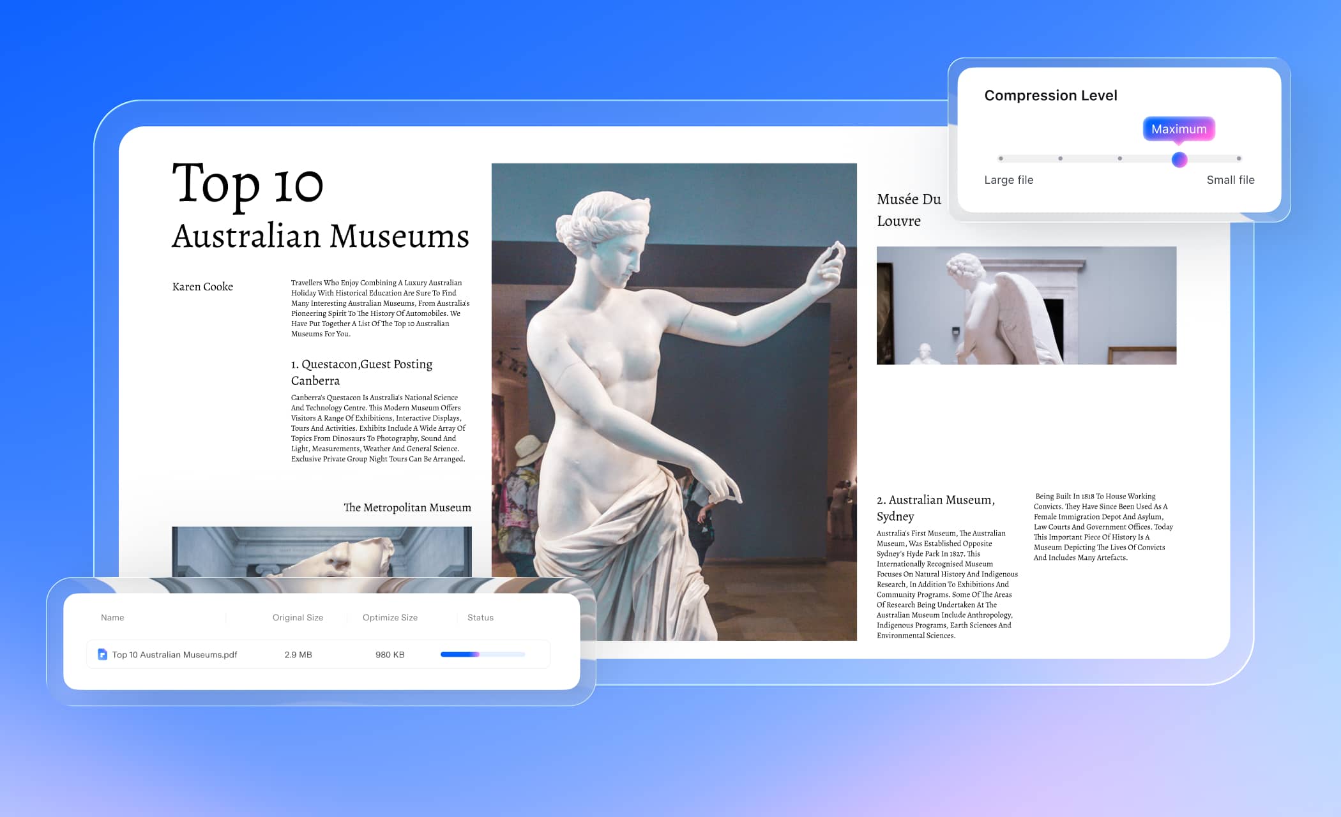Click the winged angel statue photo under Musée Du Louvre
The width and height of the screenshot is (1341, 817).
1026,306
